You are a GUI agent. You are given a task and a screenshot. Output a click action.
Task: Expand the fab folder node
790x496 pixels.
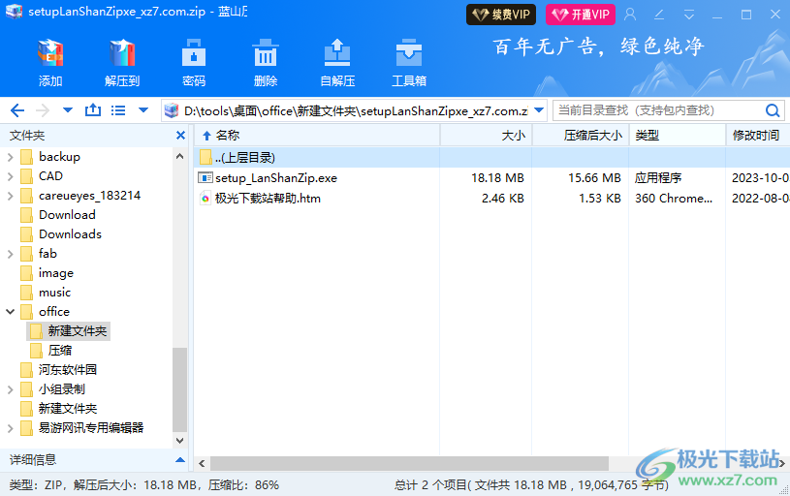coord(10,254)
